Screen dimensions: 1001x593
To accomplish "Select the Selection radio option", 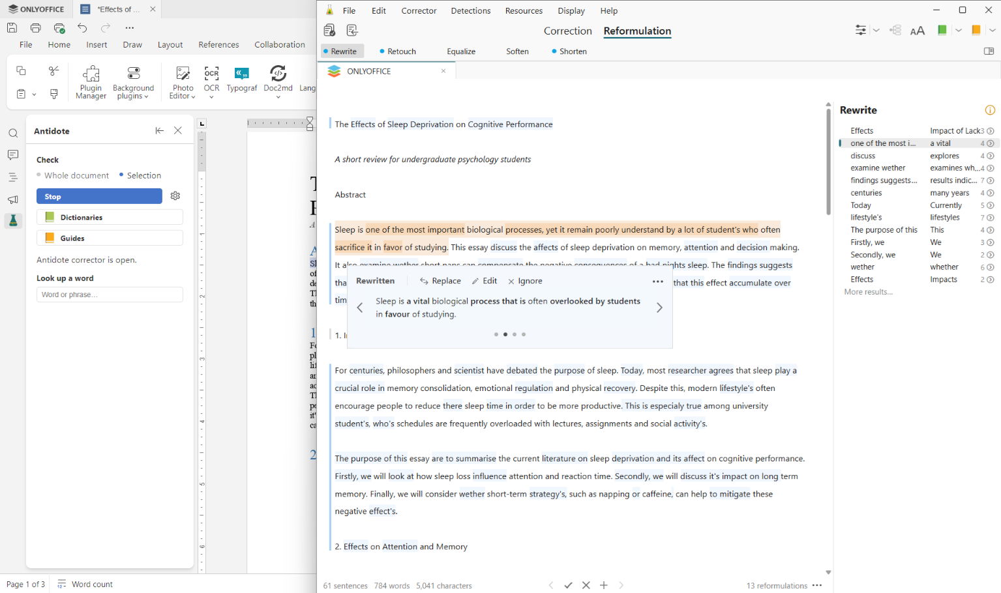I will coord(140,175).
